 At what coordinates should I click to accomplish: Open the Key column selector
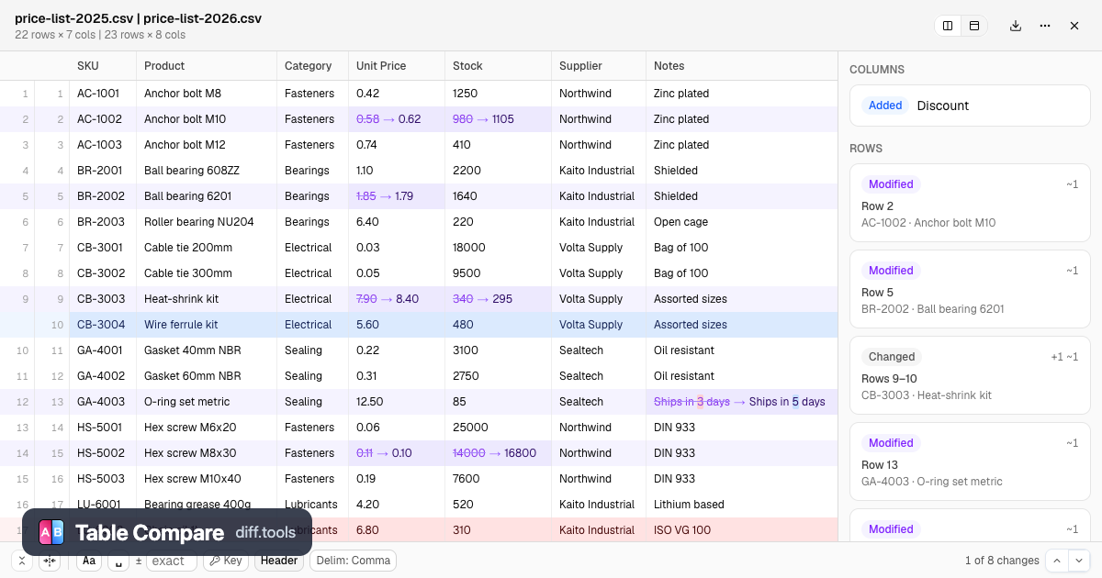pos(226,561)
